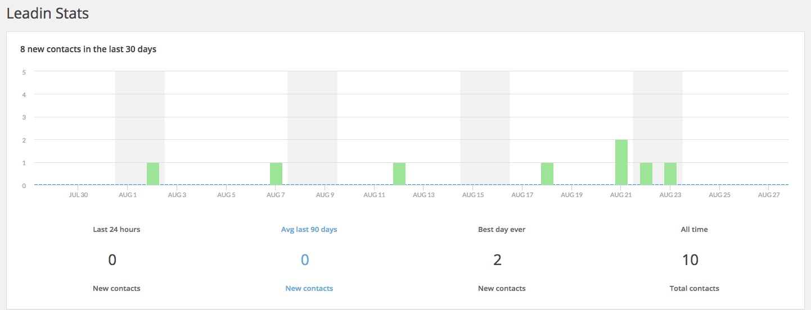Open the blue 'New contacts' link
The width and height of the screenshot is (811, 310).
(309, 289)
